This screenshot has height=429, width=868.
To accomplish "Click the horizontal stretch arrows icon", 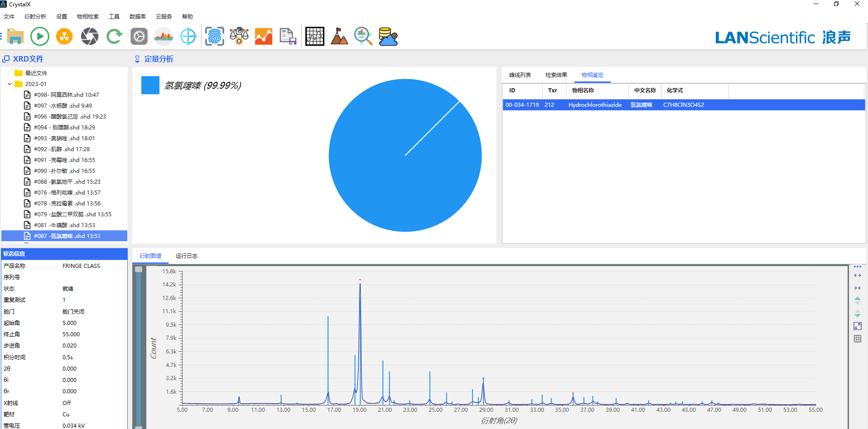I will pyautogui.click(x=857, y=276).
